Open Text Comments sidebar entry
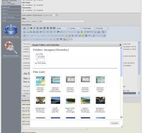Image resolution: width=142 pixels, height=133 pixels. (x=8, y=4)
